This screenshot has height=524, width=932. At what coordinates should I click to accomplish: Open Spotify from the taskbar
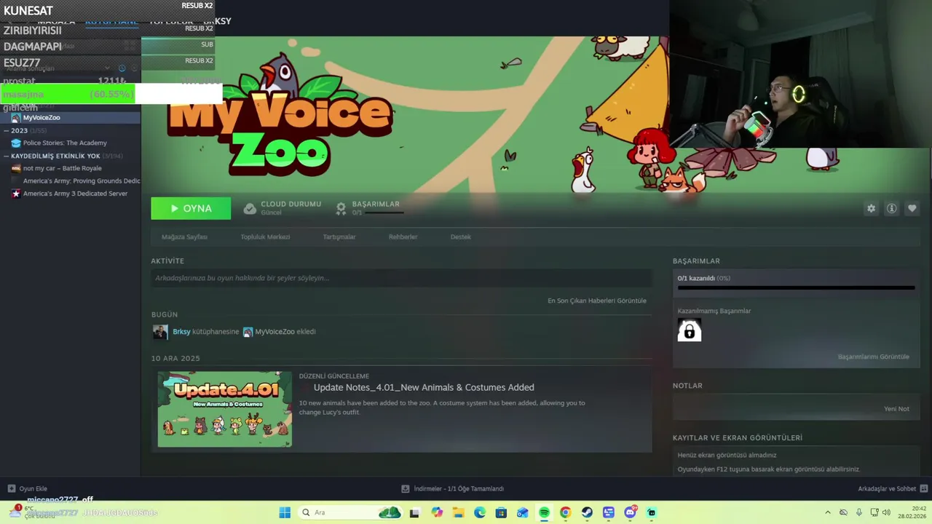click(544, 512)
